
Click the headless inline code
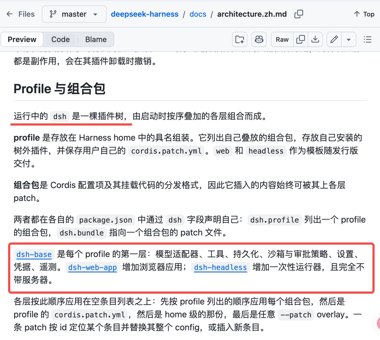coord(266,151)
